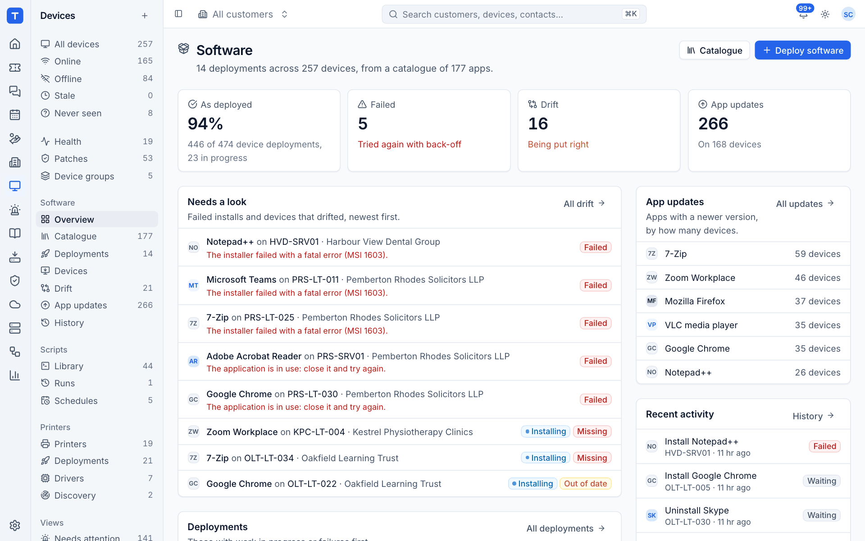Open Scripts Library

coord(97,366)
